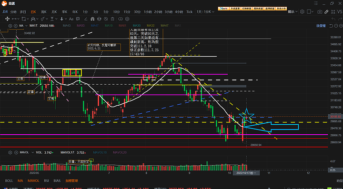Toggle the magnet snap tool
Screen dimensions: 343x189
(x=92, y=19)
